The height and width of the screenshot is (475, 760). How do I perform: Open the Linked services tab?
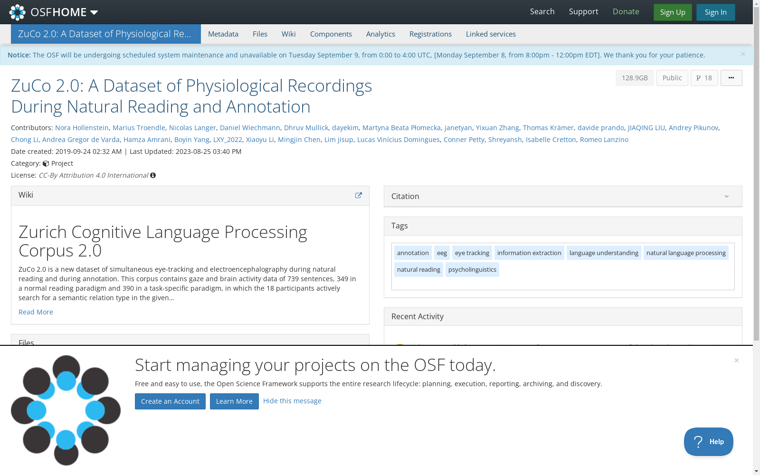point(491,34)
